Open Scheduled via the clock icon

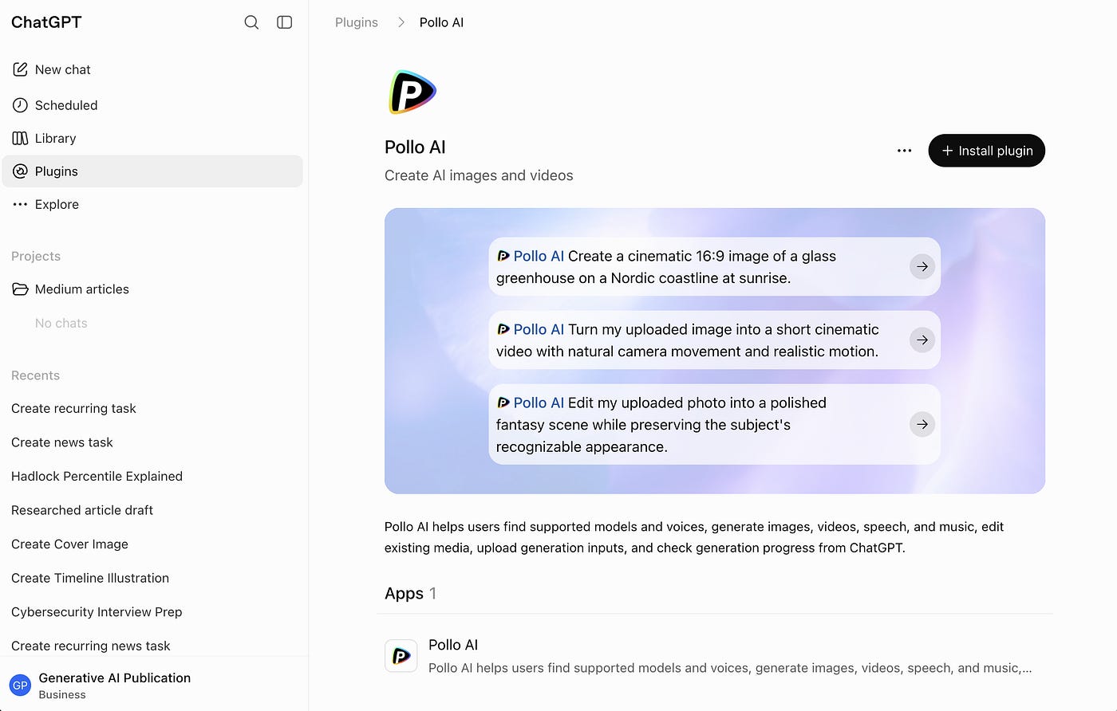(20, 105)
